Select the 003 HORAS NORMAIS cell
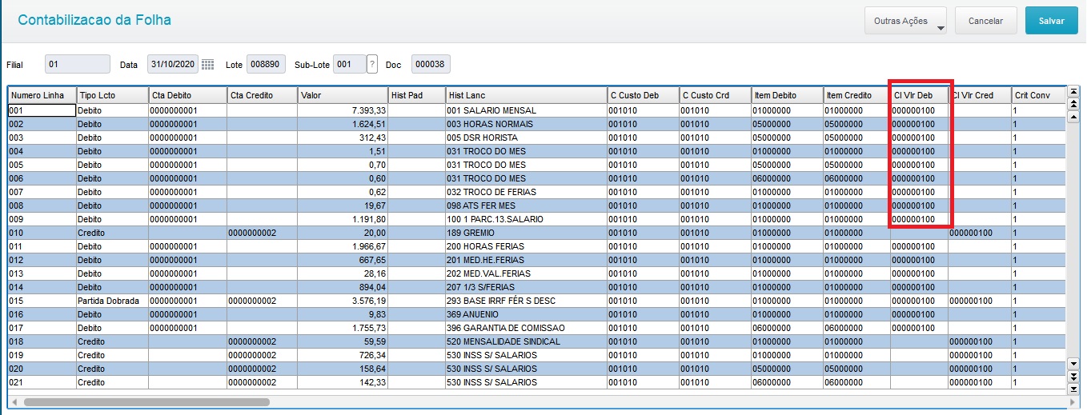 coord(526,124)
